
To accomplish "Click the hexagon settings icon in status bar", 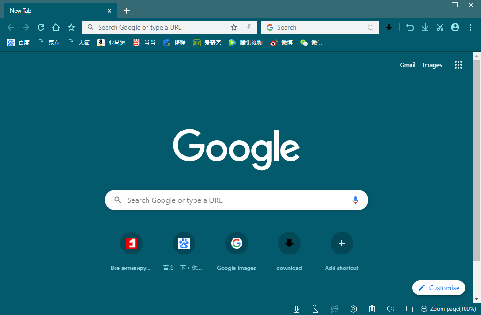I will tap(353, 309).
